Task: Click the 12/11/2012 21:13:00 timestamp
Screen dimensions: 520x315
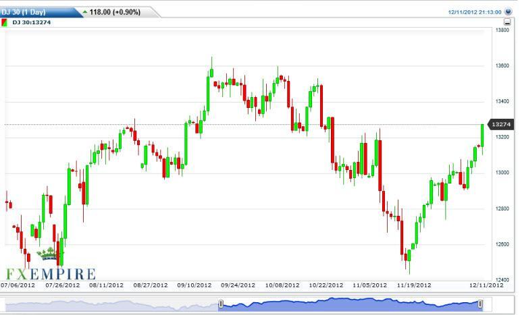Action: tap(475, 11)
